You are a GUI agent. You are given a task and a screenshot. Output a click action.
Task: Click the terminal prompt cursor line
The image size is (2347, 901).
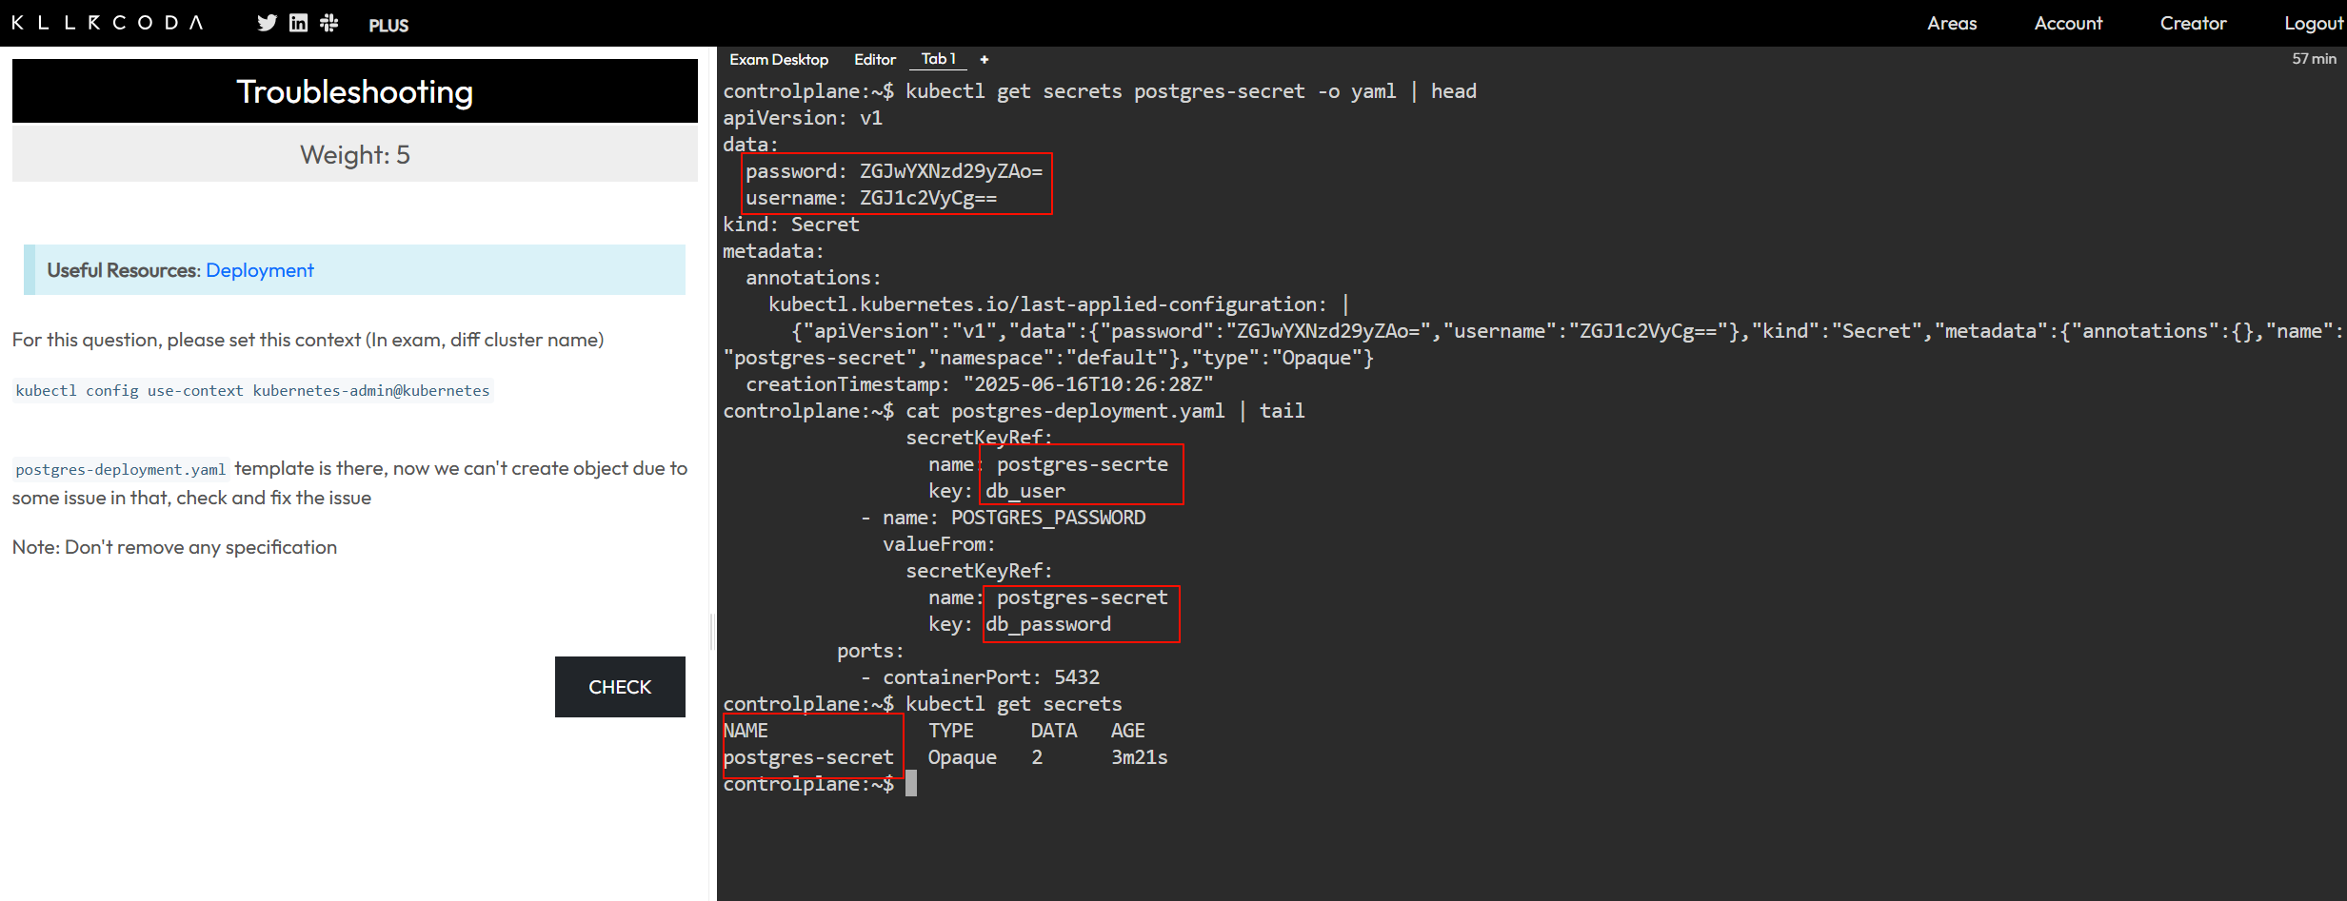click(x=820, y=784)
